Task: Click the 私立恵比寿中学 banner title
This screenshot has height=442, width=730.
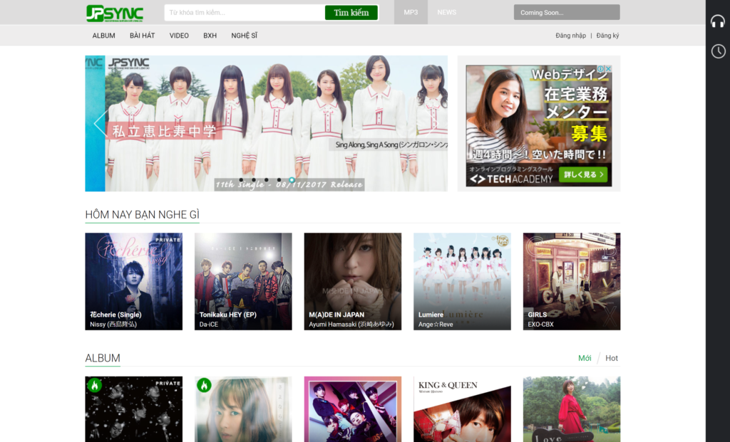Action: tap(164, 131)
